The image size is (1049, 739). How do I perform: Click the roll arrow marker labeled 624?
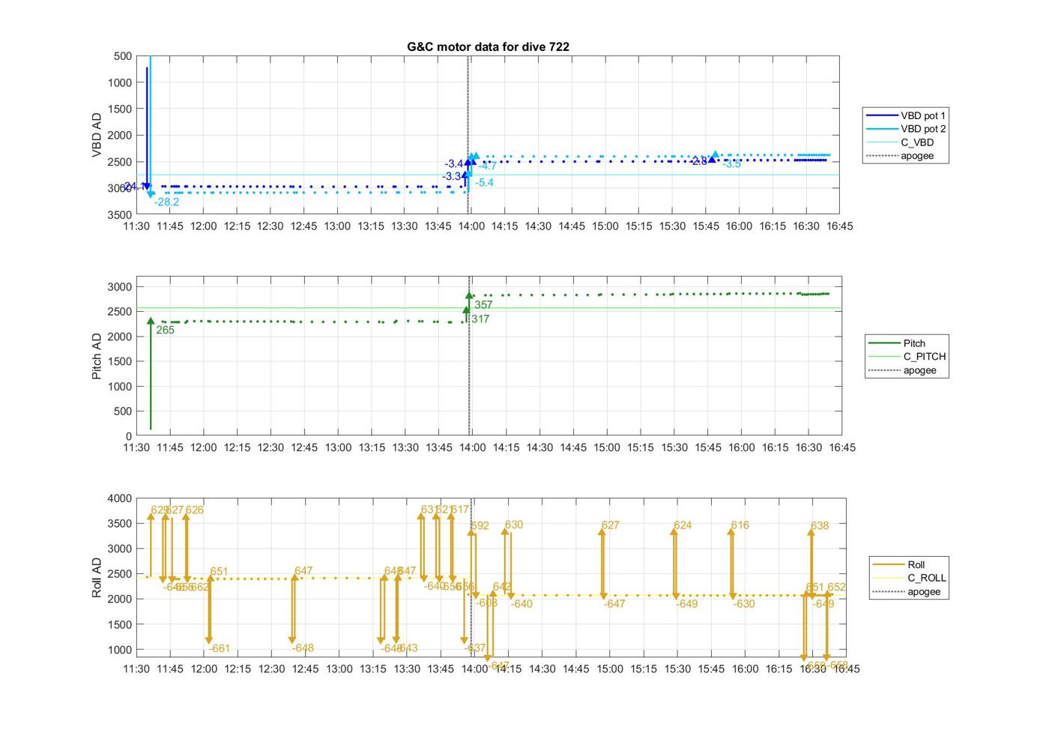coord(674,533)
